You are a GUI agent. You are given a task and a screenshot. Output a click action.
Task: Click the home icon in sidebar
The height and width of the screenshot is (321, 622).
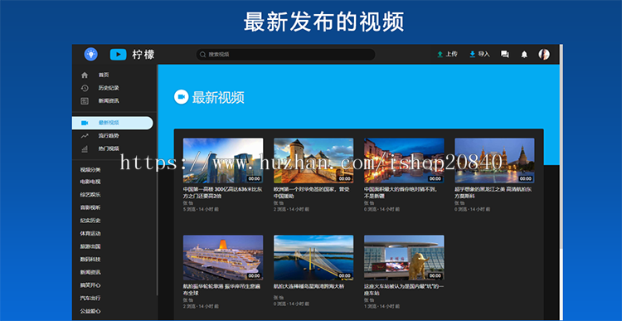tap(85, 75)
